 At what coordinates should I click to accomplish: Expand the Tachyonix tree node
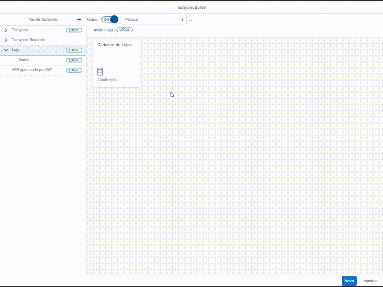[6, 30]
